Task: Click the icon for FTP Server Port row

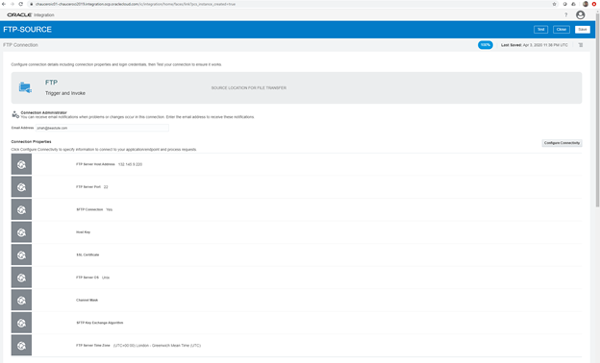Action: click(x=21, y=187)
